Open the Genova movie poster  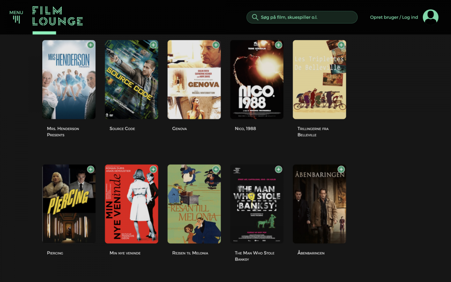pos(194,80)
